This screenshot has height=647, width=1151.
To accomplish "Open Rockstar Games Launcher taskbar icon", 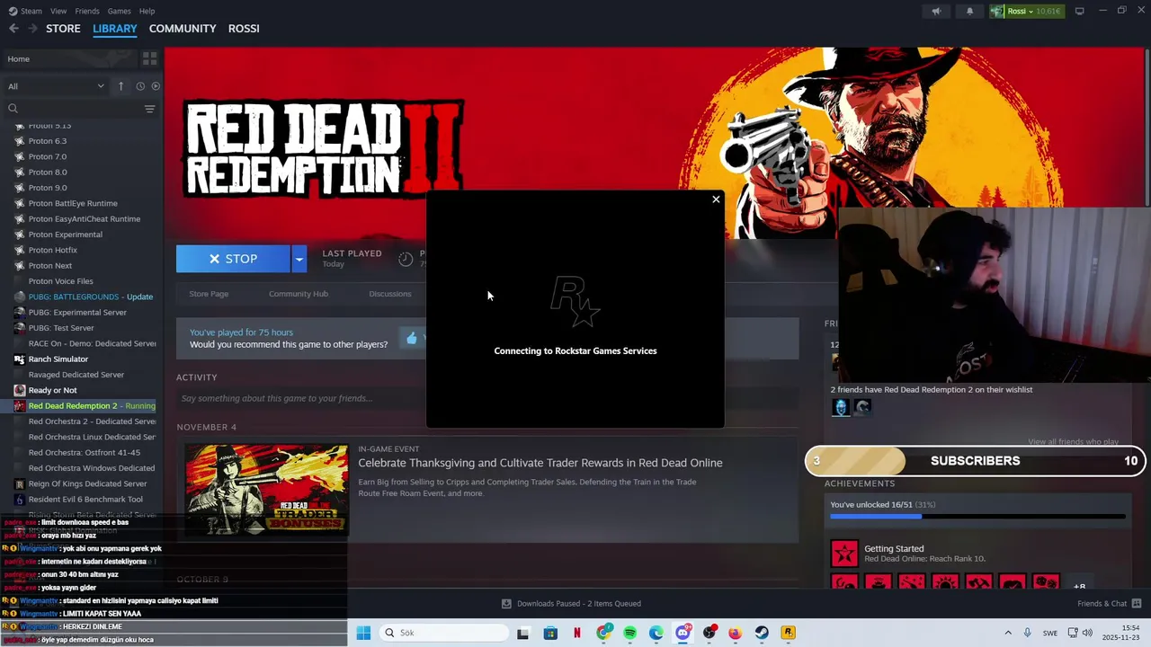I will [788, 633].
